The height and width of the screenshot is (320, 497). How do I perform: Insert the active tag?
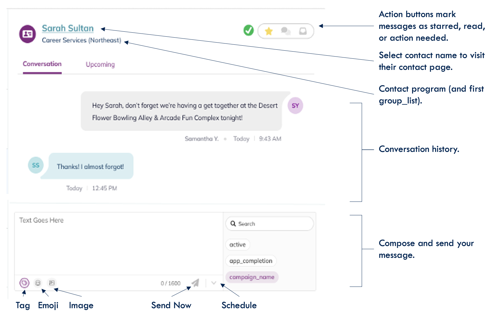click(x=238, y=245)
